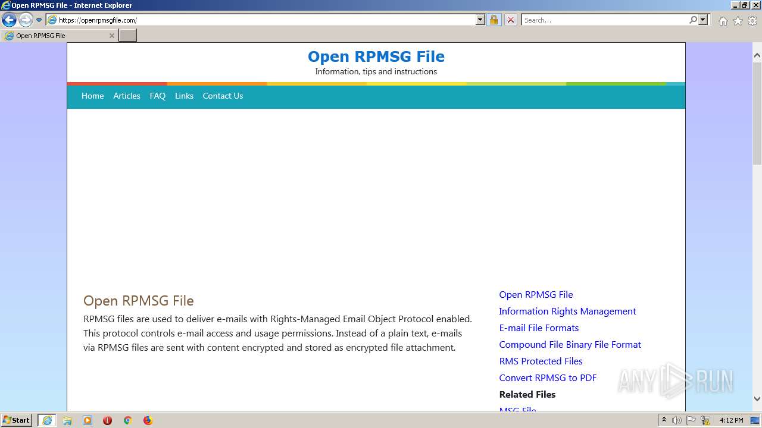The image size is (762, 428).
Task: Open the Tools gear icon
Action: (752, 21)
